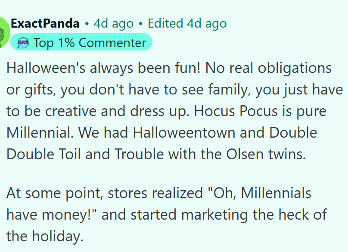Click the Top 1% Commenter badge

pyautogui.click(x=82, y=43)
